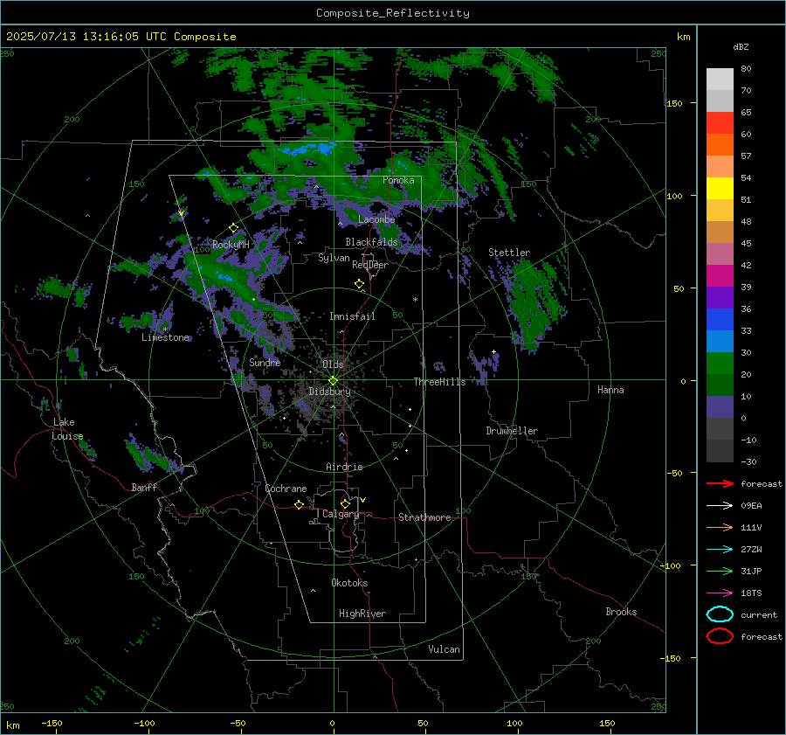Image resolution: width=786 pixels, height=735 pixels.
Task: Click the -30 dBZ legend value
Action: click(x=748, y=461)
